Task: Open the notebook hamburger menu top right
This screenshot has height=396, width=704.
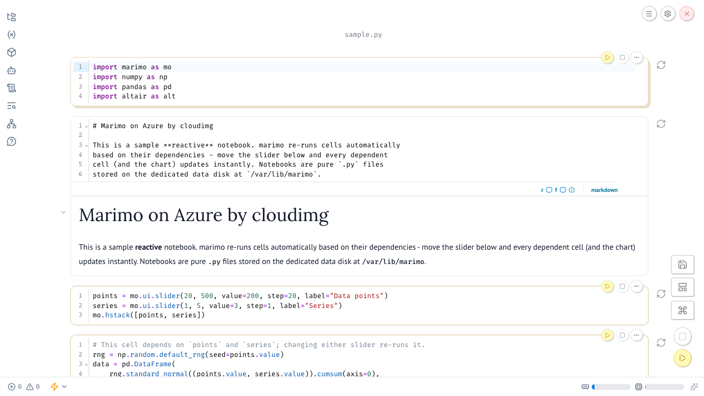Action: (650, 14)
